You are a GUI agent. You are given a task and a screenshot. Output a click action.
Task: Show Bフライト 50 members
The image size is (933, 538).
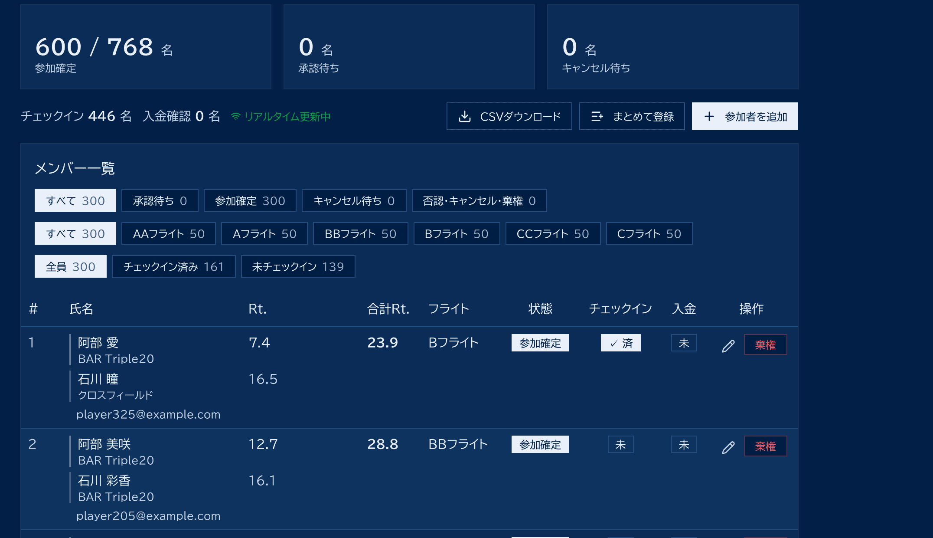(x=457, y=233)
